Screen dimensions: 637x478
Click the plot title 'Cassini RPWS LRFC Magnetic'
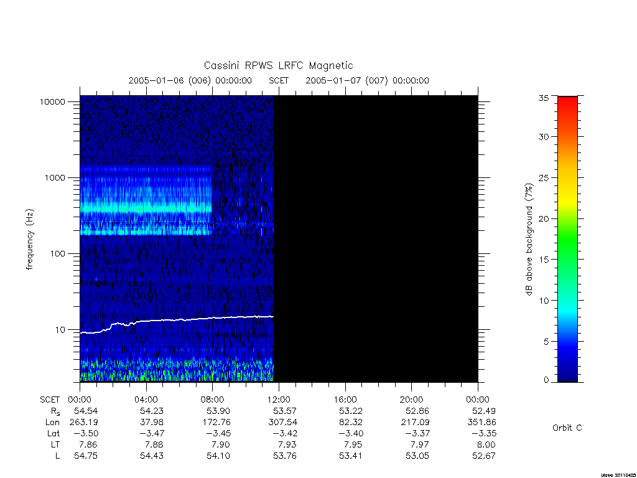278,65
